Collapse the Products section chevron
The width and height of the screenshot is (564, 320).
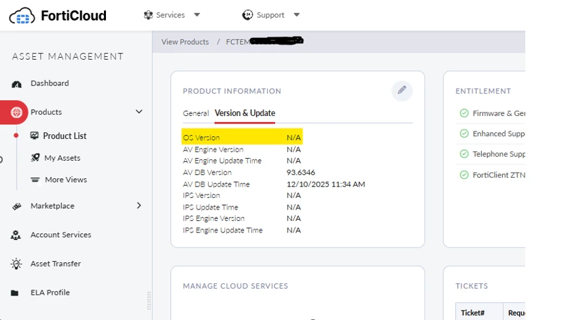[x=139, y=112]
